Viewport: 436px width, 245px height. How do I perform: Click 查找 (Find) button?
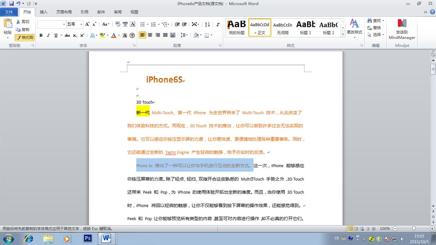pyautogui.click(x=375, y=21)
